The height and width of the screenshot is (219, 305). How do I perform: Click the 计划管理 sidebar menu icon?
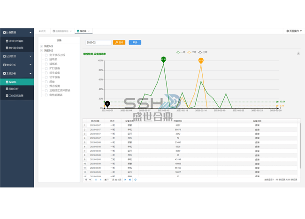(x=4, y=32)
